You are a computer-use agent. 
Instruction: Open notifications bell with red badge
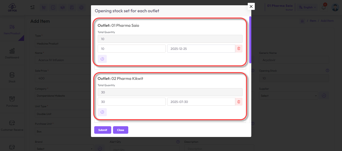(x=323, y=7)
